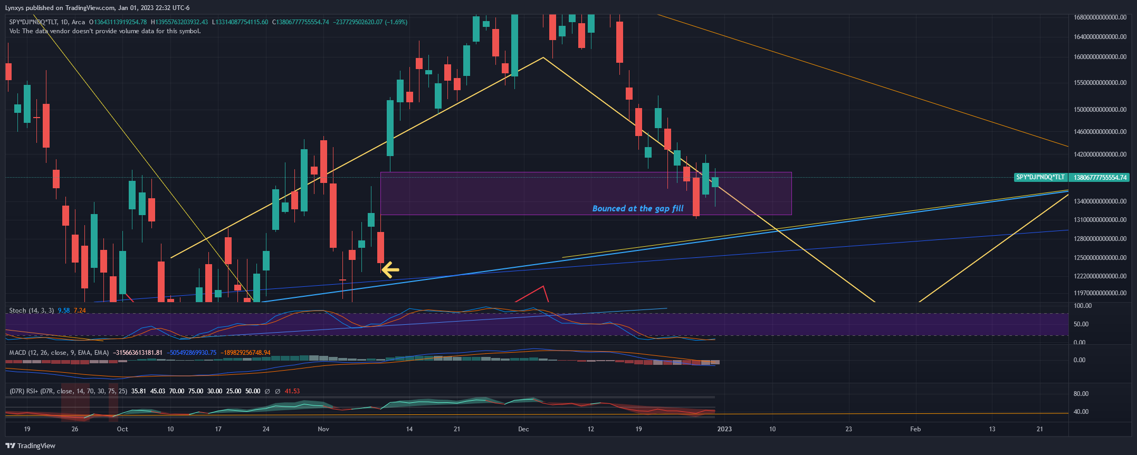Select the purple gap-fill rectangle drawing

point(586,193)
